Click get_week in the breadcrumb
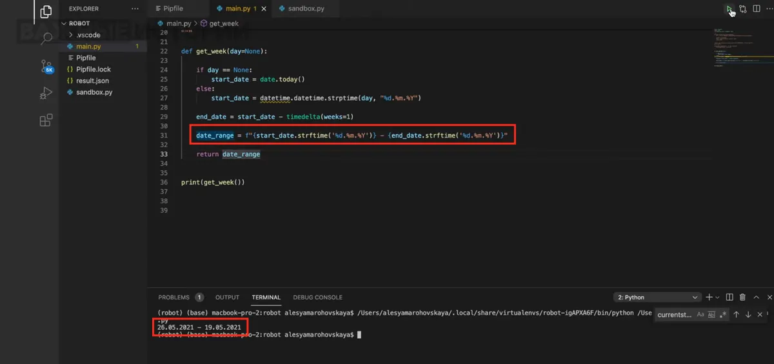 223,23
